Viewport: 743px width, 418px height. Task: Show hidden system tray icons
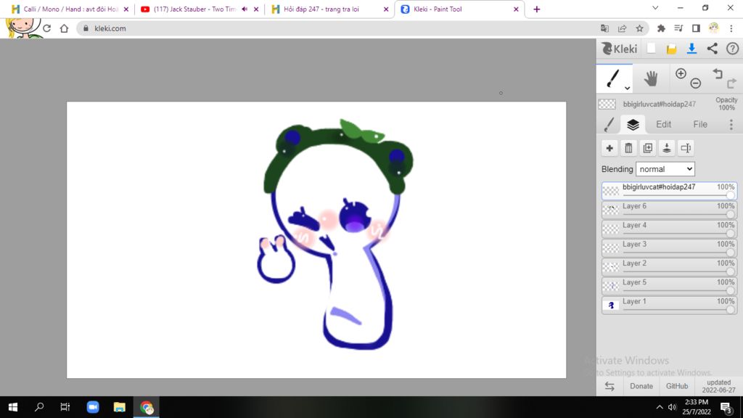point(660,407)
